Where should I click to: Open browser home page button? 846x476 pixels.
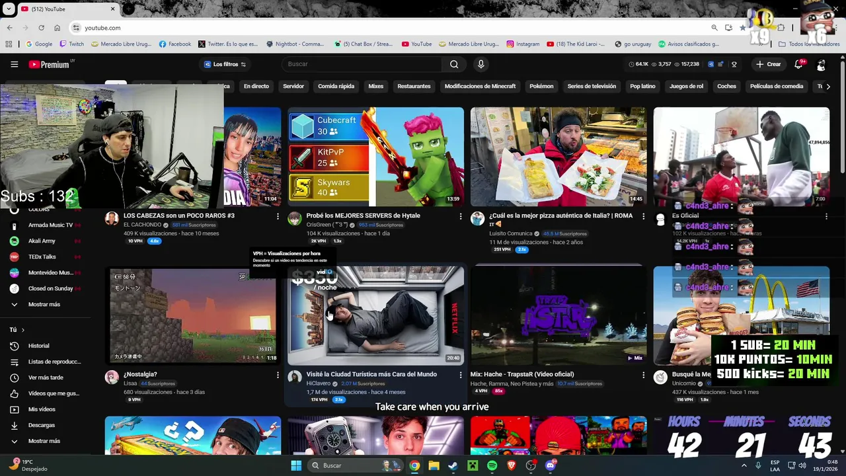(x=57, y=28)
